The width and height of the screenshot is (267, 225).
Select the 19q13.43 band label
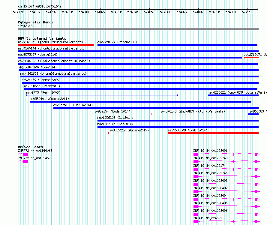[x=25, y=26]
